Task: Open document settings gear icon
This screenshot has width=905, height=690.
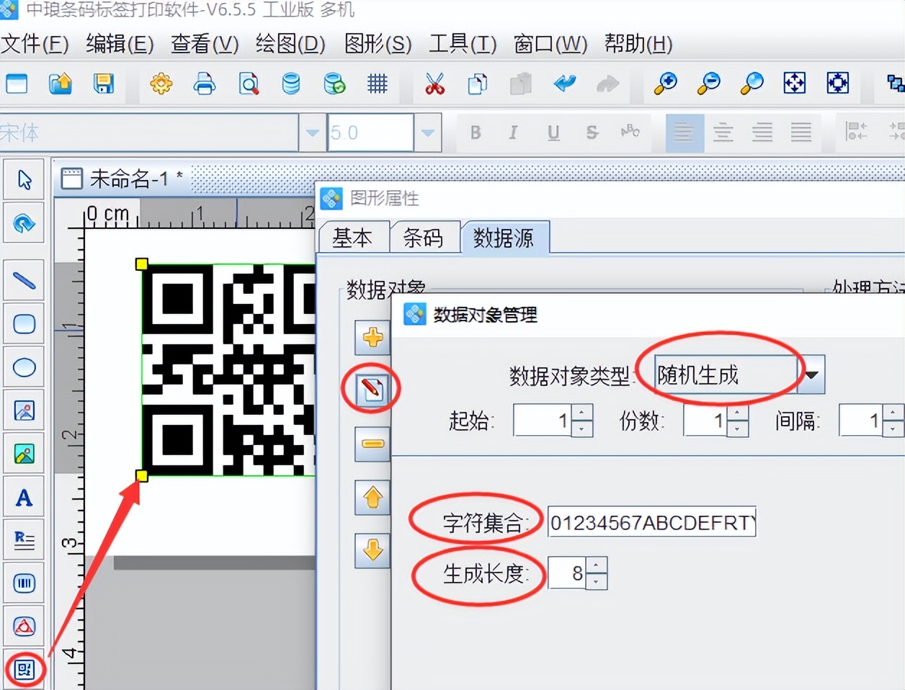Action: [x=161, y=84]
